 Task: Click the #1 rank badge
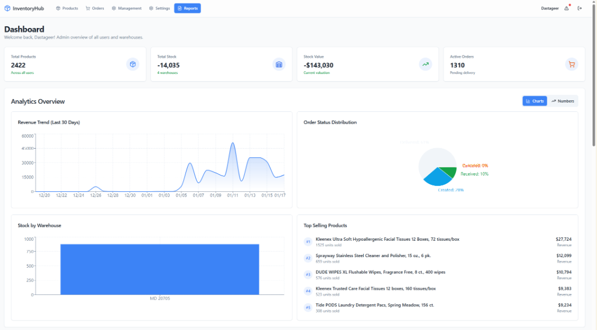(308, 241)
